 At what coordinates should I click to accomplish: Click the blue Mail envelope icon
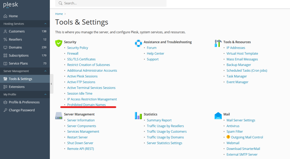218,116
